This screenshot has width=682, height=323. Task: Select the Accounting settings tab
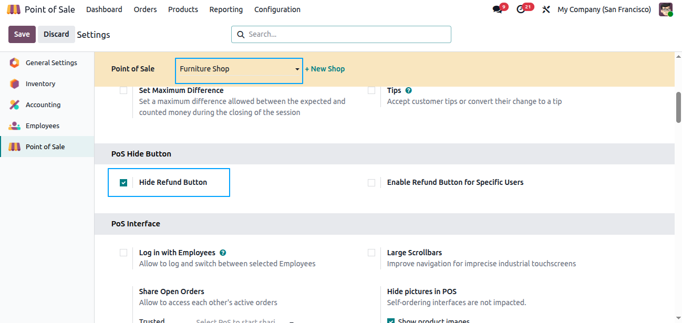click(x=47, y=105)
